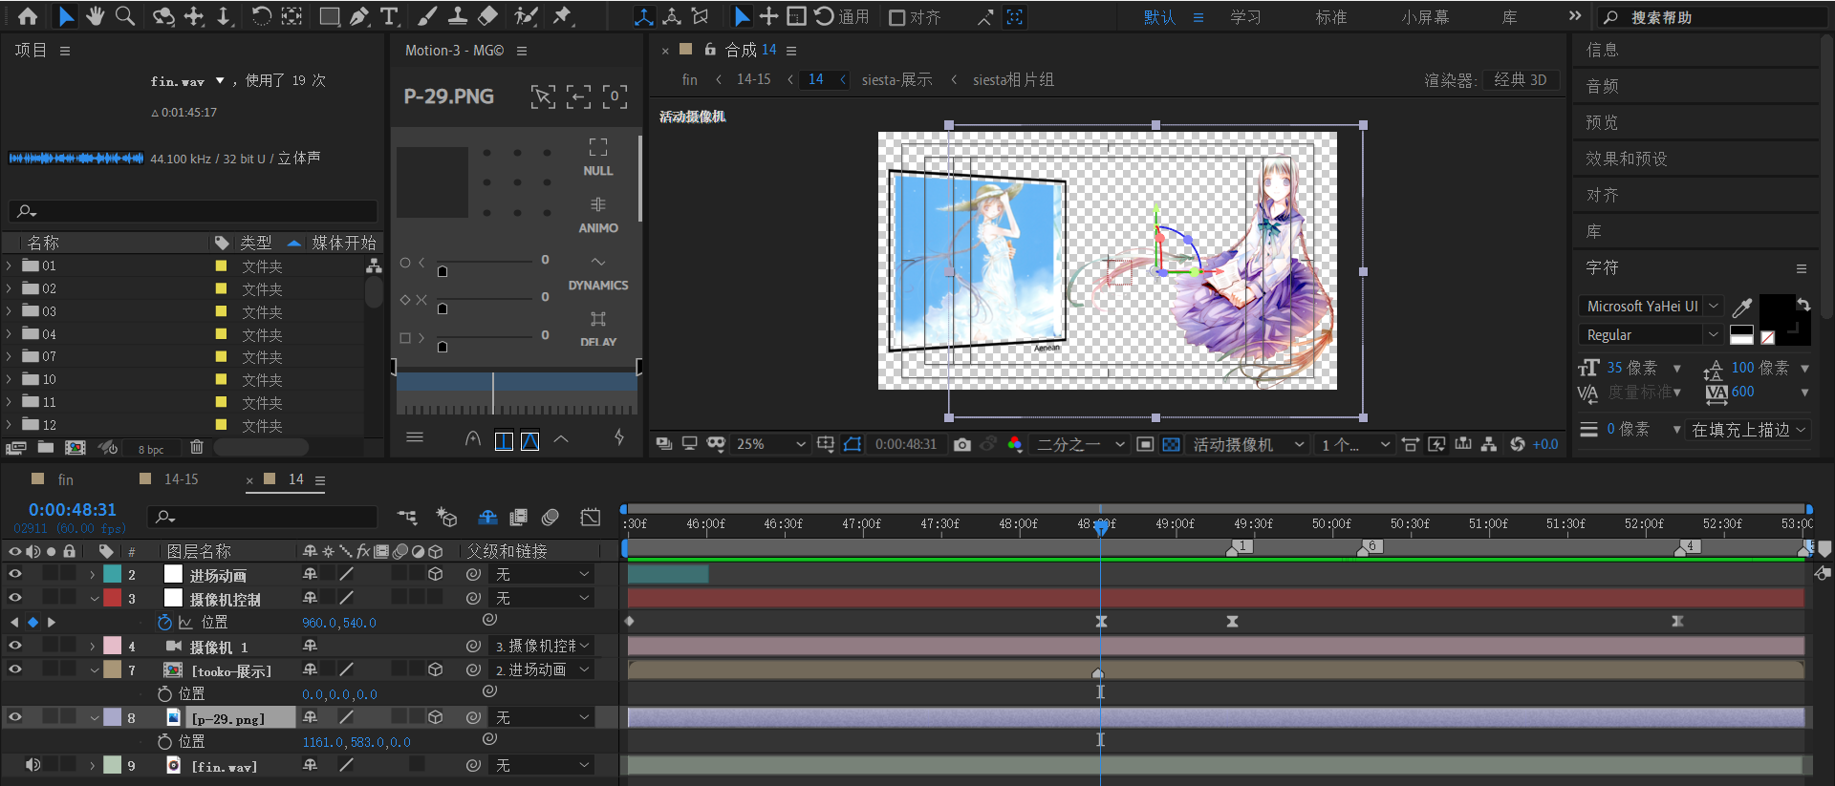Switch to the 默认 workspace
The height and width of the screenshot is (786, 1835).
click(x=1159, y=17)
